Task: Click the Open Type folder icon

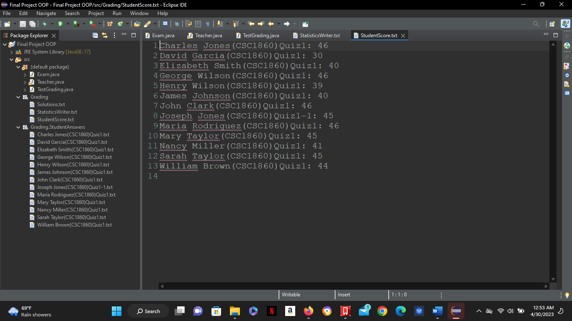Action: coord(137,24)
